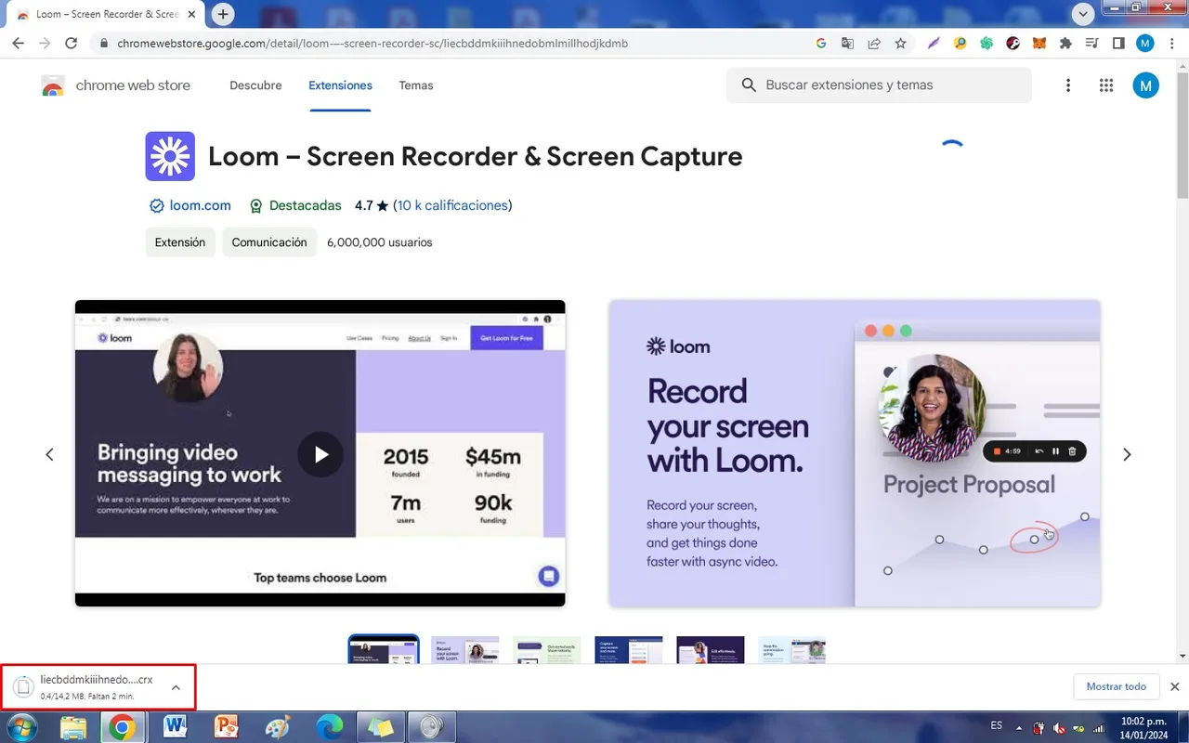Click the 6,000,000 usuarios text
Viewport: 1189px width, 743px height.
379,242
